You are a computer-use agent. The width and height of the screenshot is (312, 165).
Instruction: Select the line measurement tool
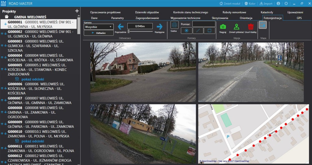pos(198,31)
